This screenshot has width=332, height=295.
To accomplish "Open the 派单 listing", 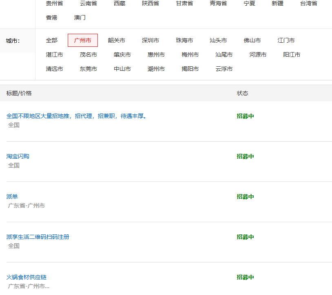I will [x=11, y=197].
